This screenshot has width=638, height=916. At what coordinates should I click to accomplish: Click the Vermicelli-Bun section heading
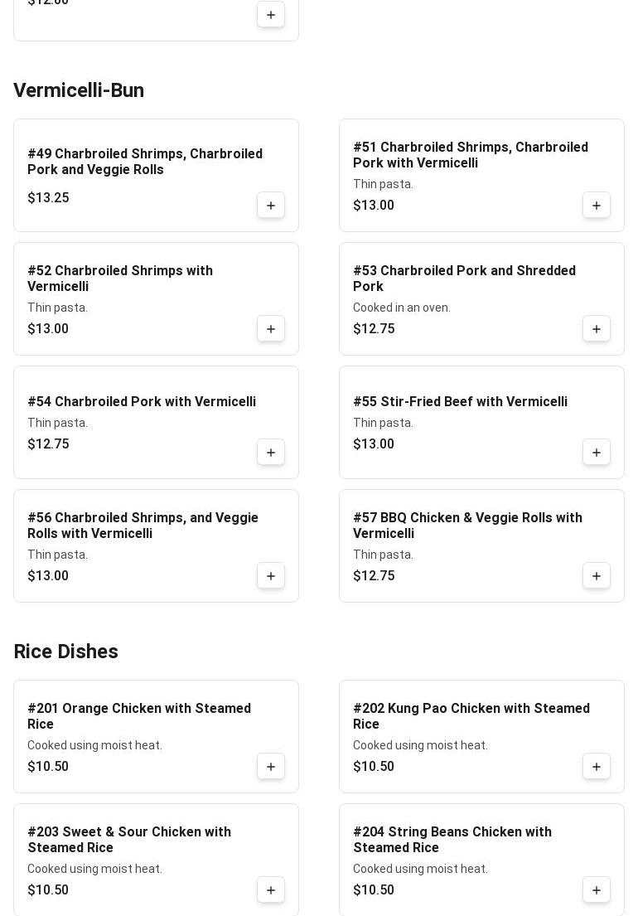(x=79, y=90)
